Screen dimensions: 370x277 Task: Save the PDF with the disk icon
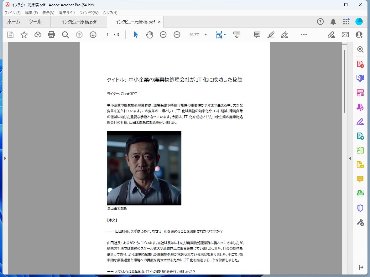coord(10,35)
